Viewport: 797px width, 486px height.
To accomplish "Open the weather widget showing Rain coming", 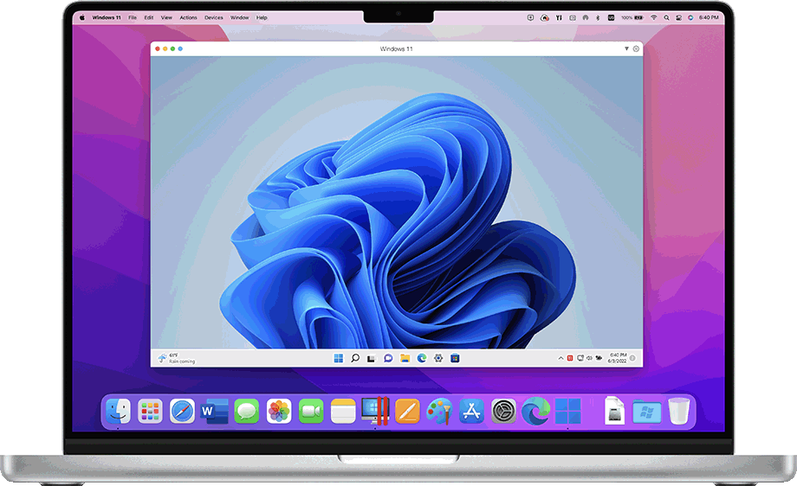I will point(177,358).
